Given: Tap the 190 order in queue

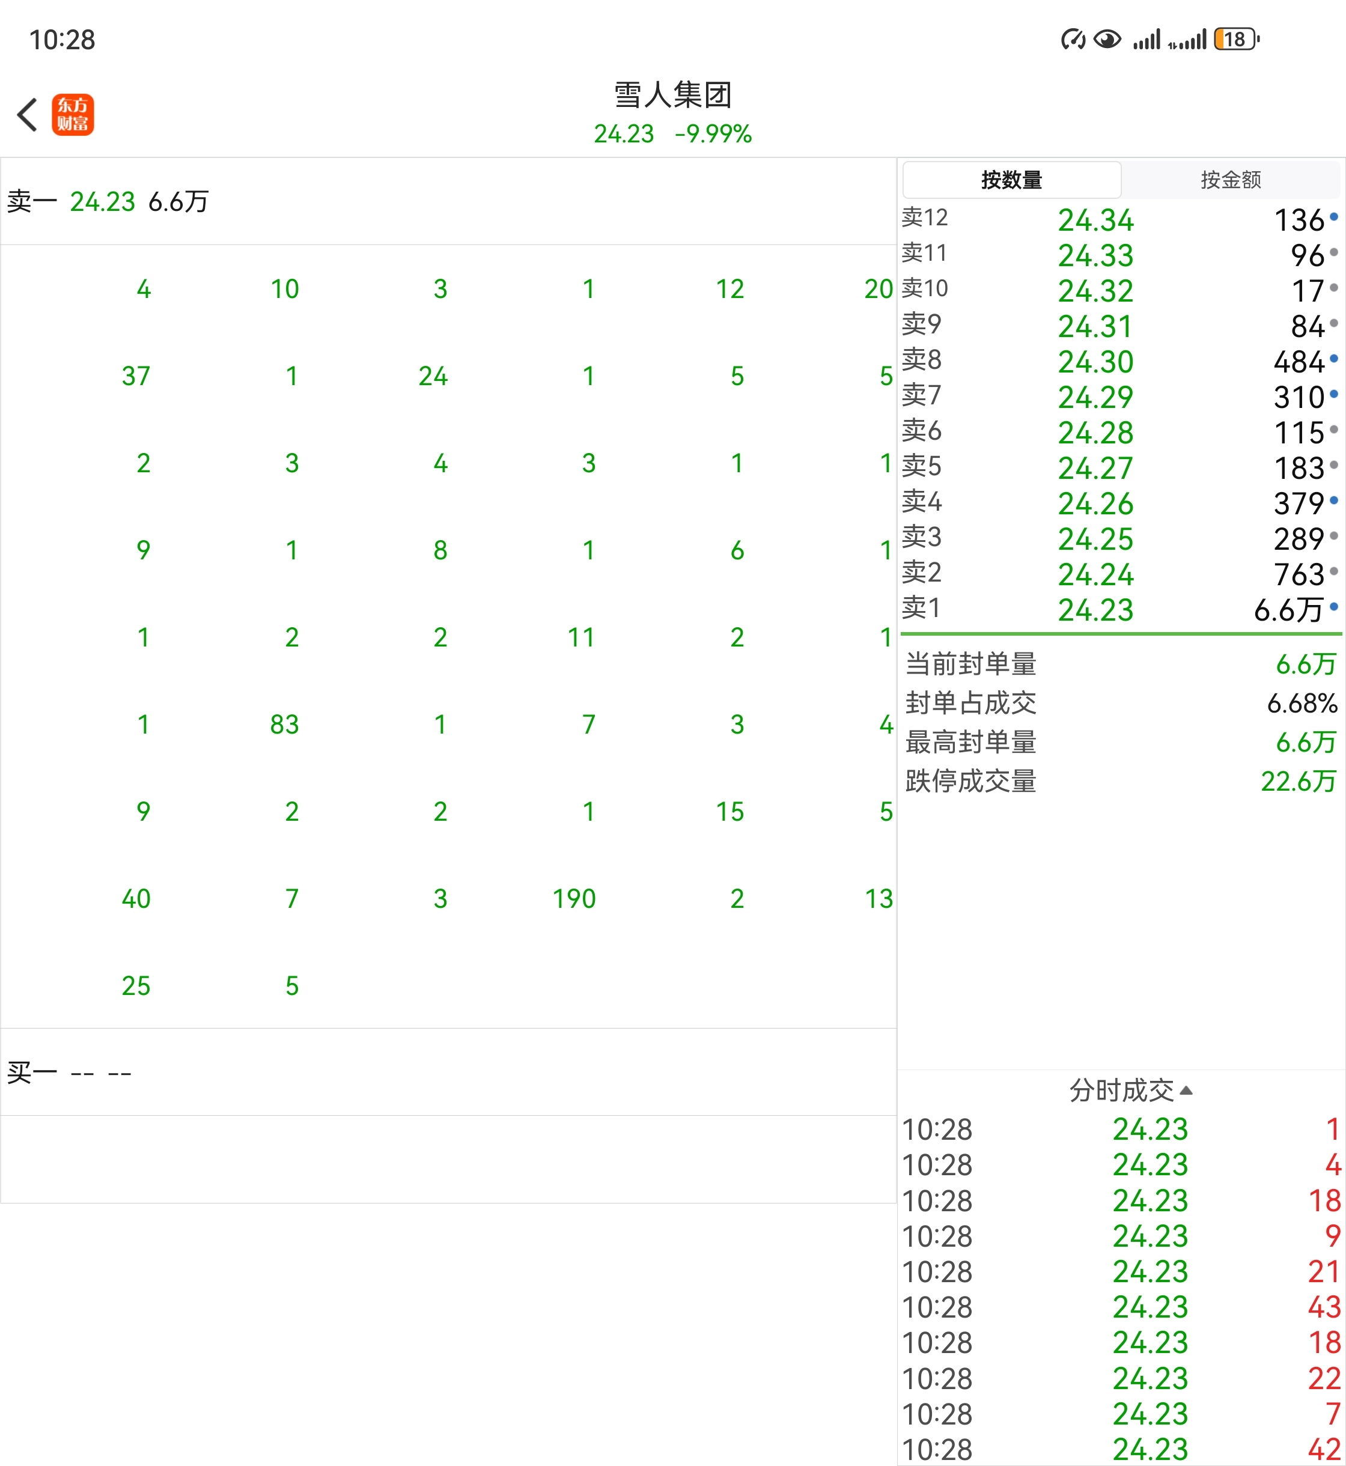Looking at the screenshot, I should click(x=574, y=899).
